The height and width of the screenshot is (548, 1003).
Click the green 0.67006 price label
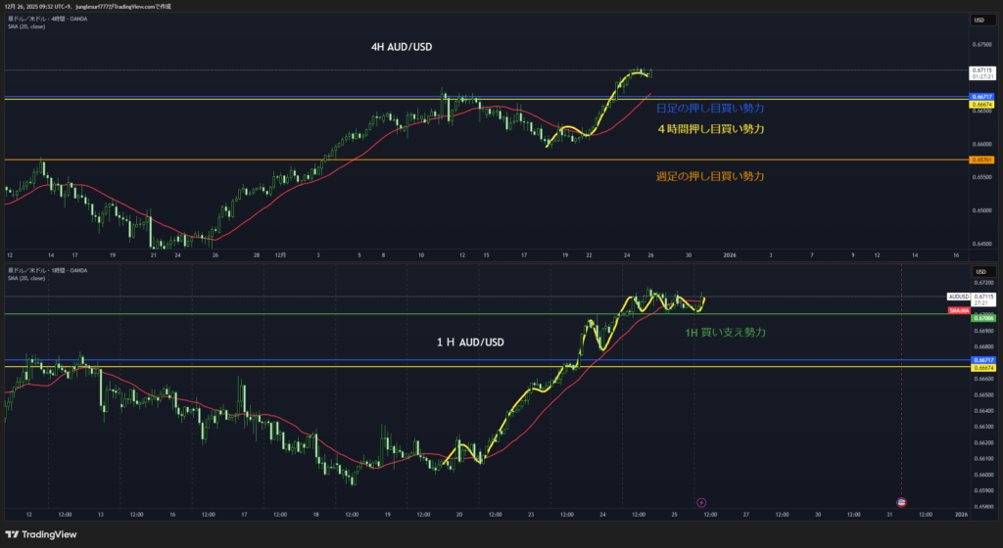pos(983,318)
